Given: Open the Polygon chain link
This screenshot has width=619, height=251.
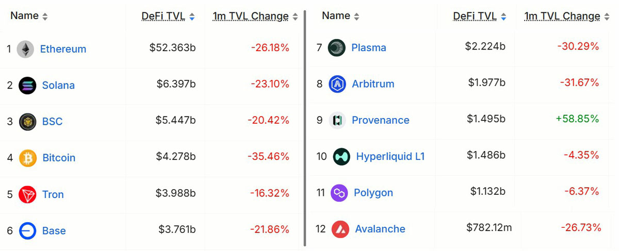Looking at the screenshot, I should (373, 193).
